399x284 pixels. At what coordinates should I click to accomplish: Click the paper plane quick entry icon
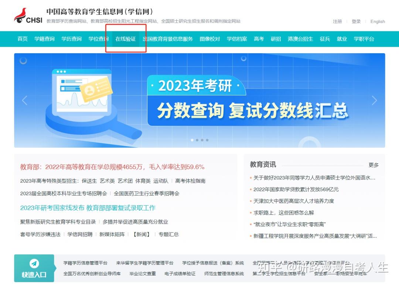(x=34, y=264)
